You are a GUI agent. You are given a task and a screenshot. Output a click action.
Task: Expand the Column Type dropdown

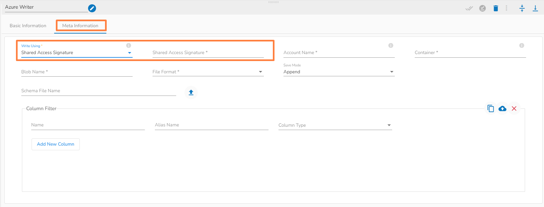[x=389, y=125]
